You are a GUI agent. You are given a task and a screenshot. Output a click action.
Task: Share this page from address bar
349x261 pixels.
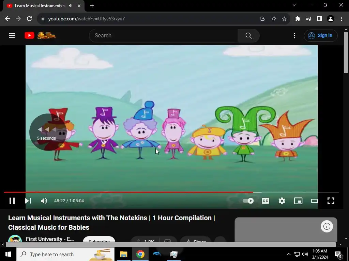point(273,19)
